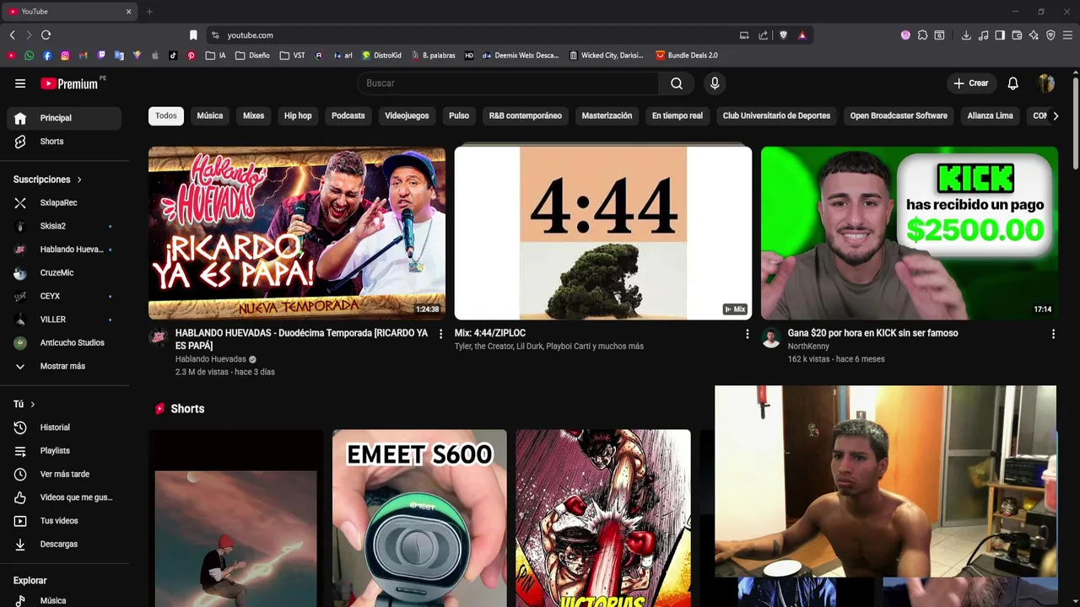The image size is (1080, 607).
Task: Click the share page icon in address bar
Action: (764, 35)
